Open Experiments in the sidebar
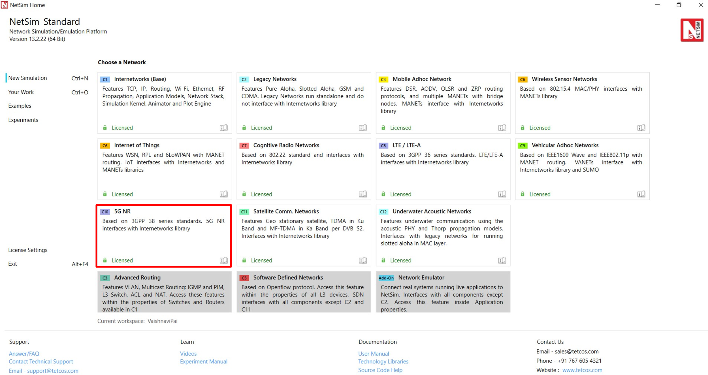The image size is (708, 375). tap(23, 120)
